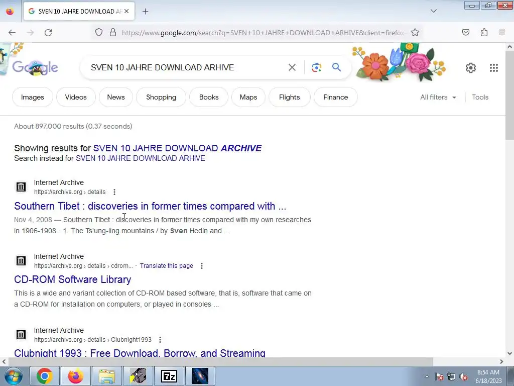Click Translate this page link

[166, 266]
